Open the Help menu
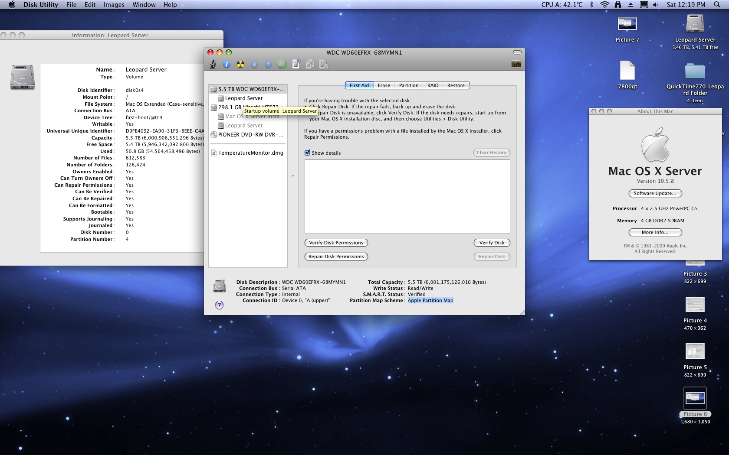The height and width of the screenshot is (455, 729). click(170, 5)
